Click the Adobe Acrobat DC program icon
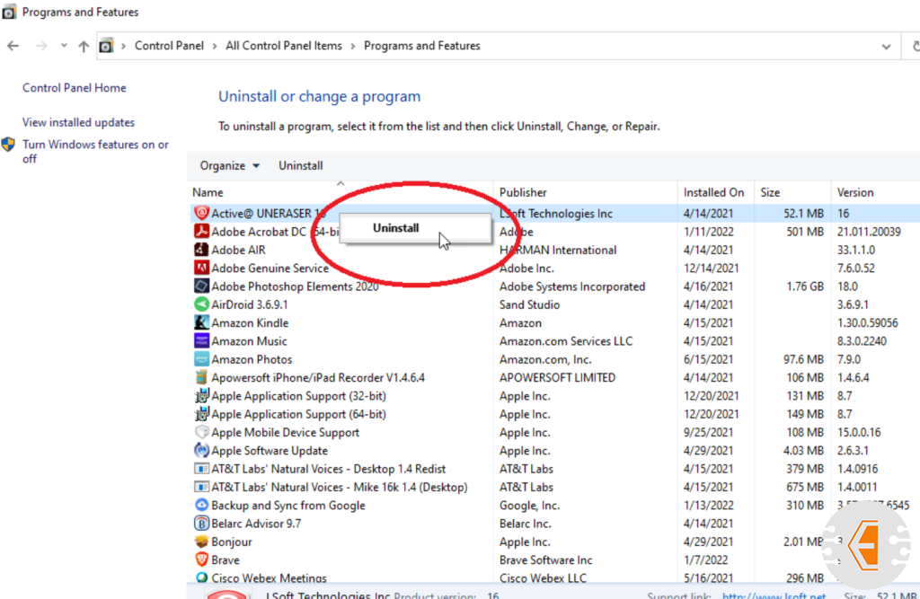Image resolution: width=920 pixels, height=599 pixels. 201,232
